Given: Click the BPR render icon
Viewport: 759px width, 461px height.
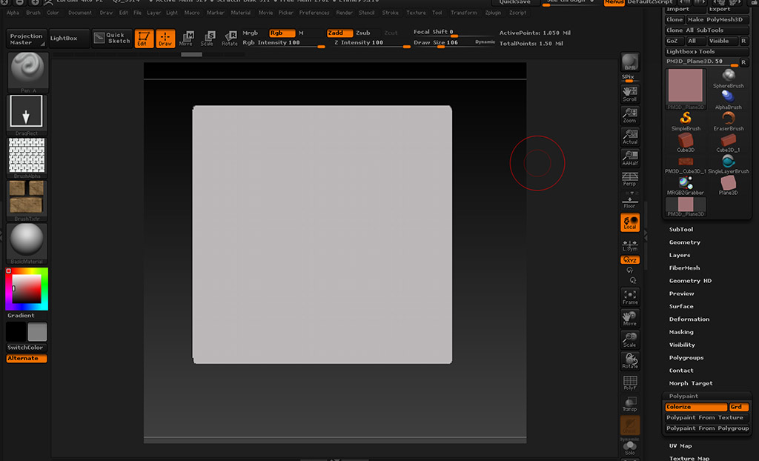Looking at the screenshot, I should 629,62.
